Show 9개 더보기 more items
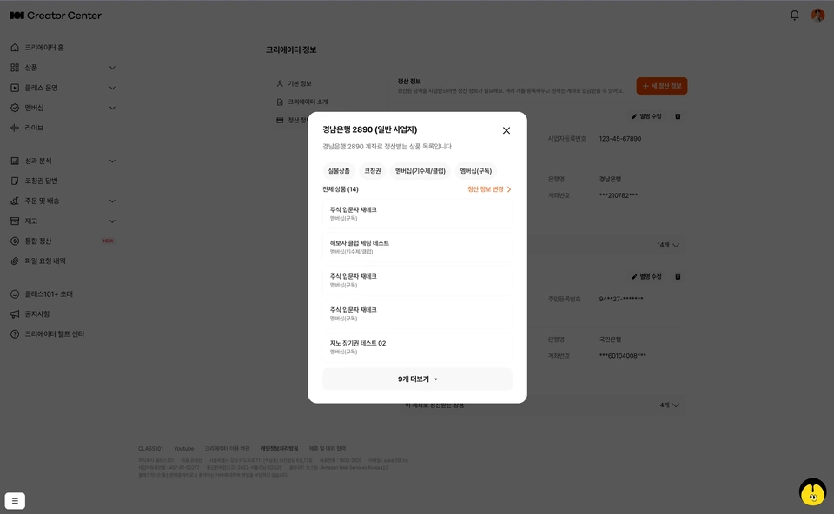Image resolution: width=834 pixels, height=514 pixels. pyautogui.click(x=418, y=379)
